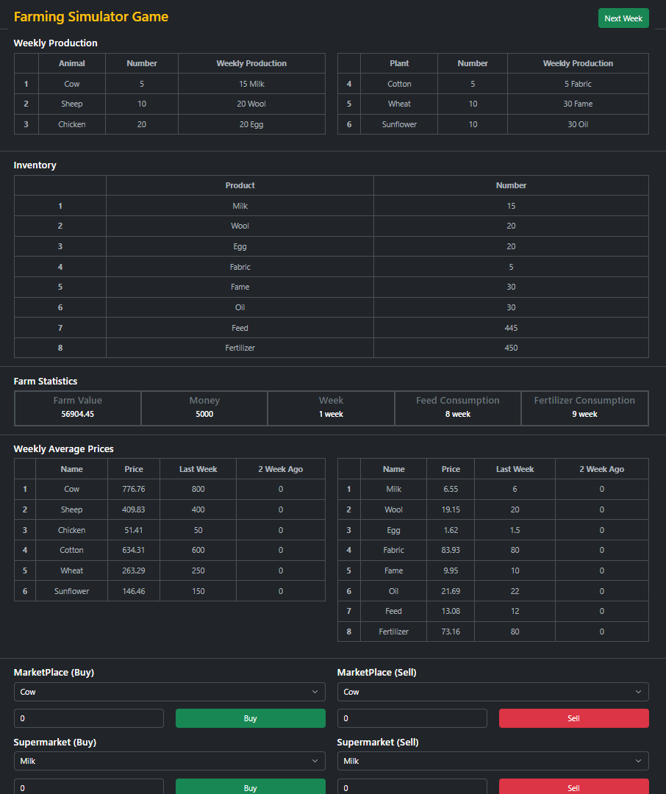
Task: Click the Cow price 776.76
Action: (x=134, y=489)
